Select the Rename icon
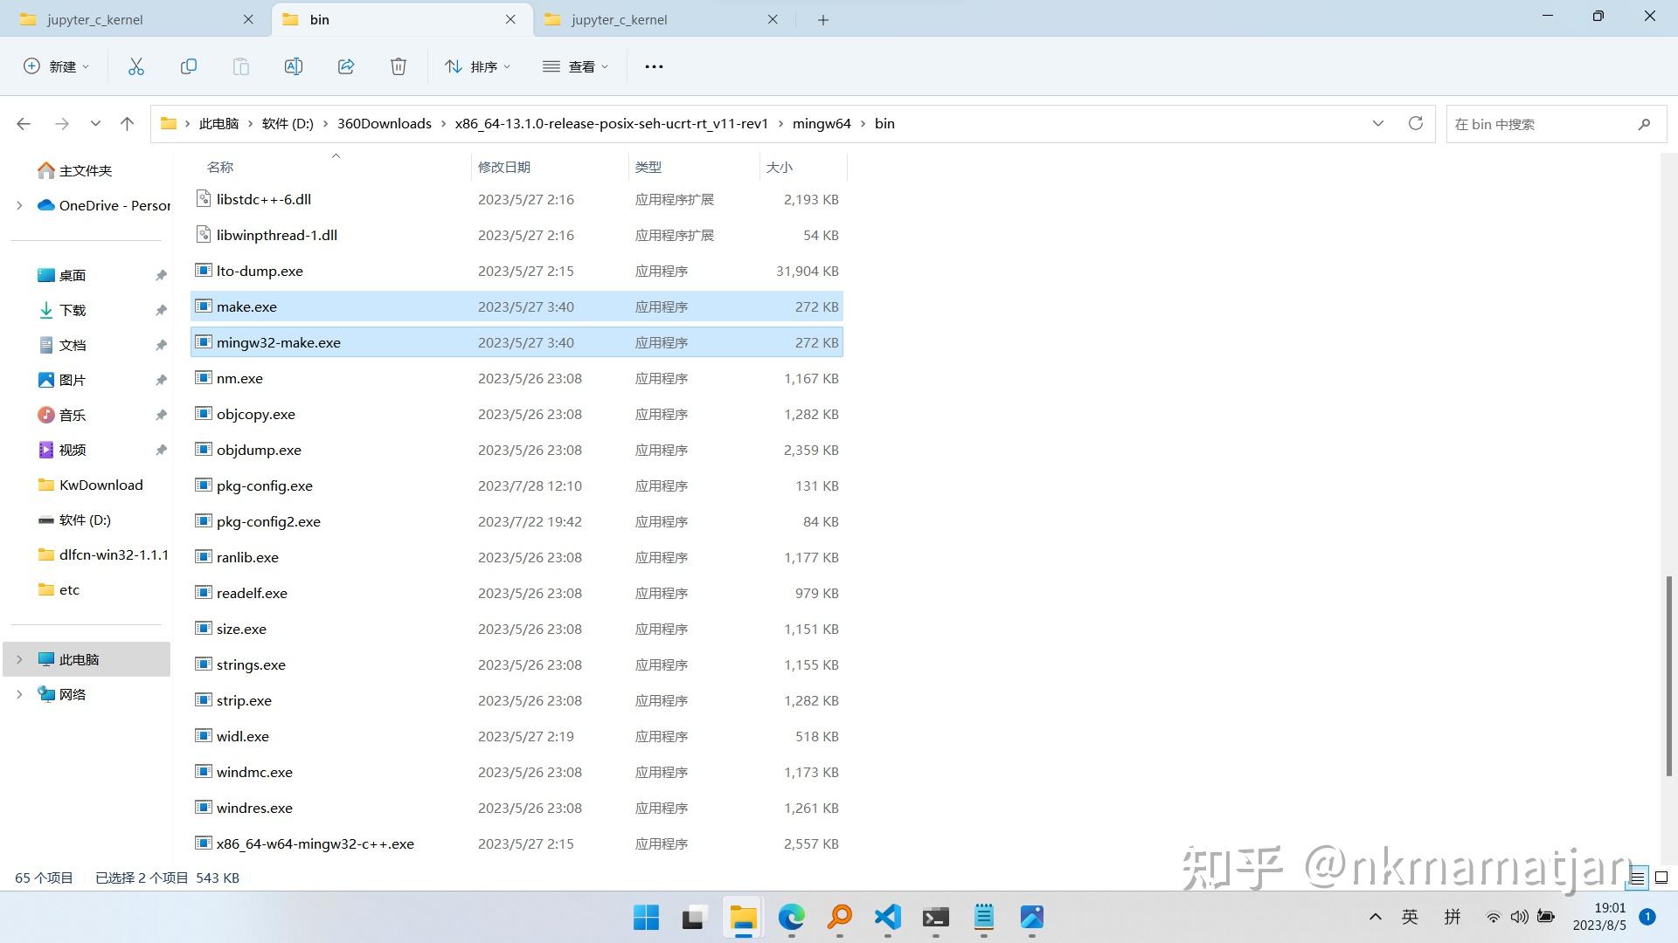The width and height of the screenshot is (1678, 943). point(294,65)
